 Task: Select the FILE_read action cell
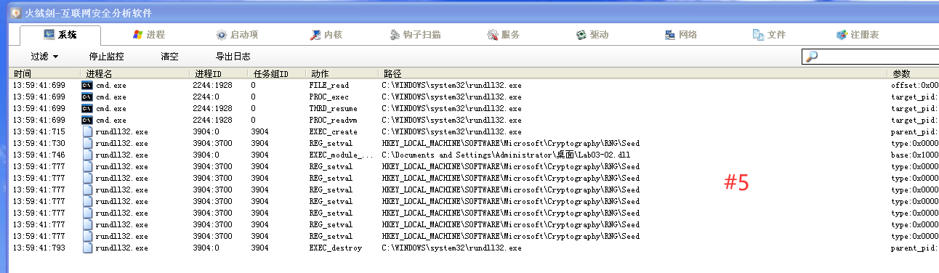(329, 86)
